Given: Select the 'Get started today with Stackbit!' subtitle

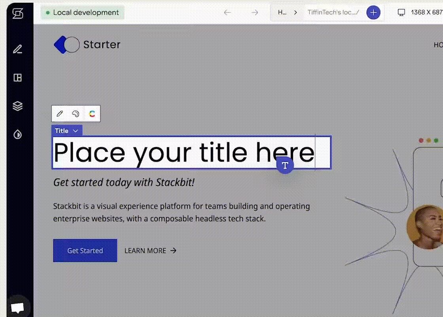Looking at the screenshot, I should 124,182.
